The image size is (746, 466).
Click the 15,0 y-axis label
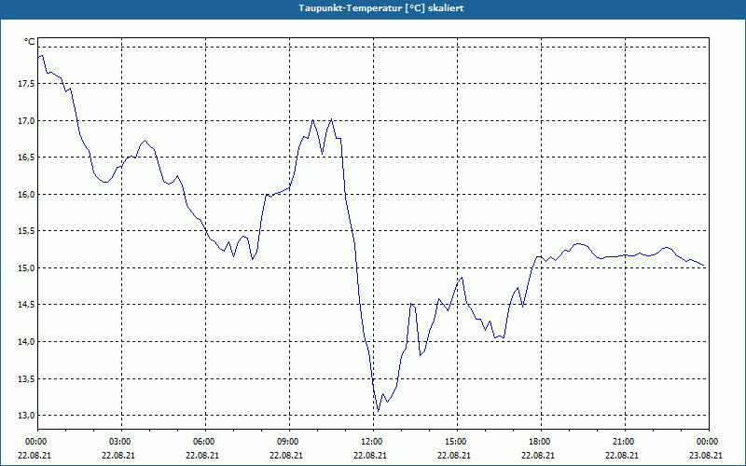click(26, 268)
